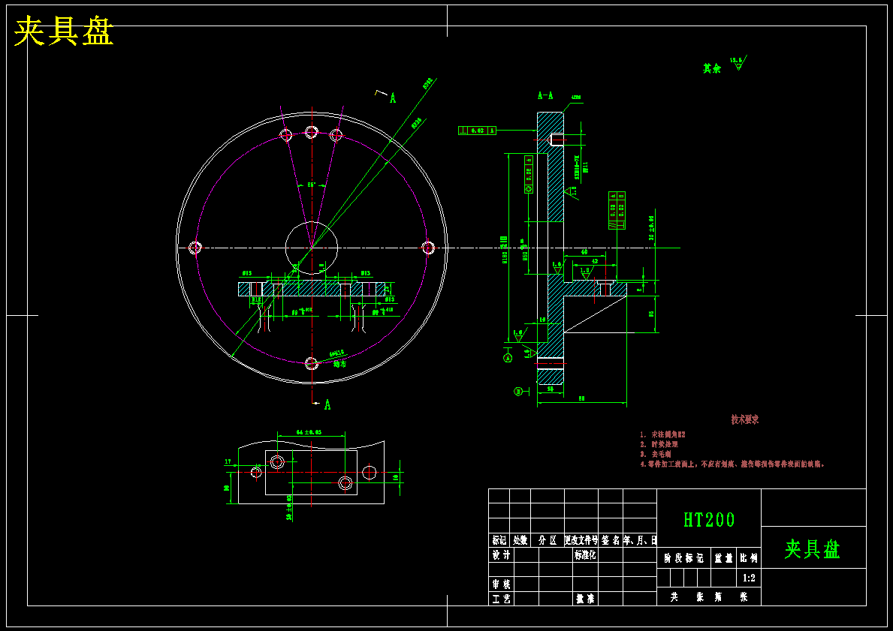Image resolution: width=893 pixels, height=631 pixels.
Task: Select the bottom hole on the bolt circle
Action: [311, 363]
